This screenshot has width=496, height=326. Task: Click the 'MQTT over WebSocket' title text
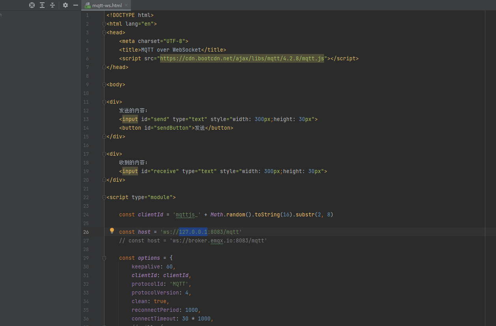click(171, 50)
